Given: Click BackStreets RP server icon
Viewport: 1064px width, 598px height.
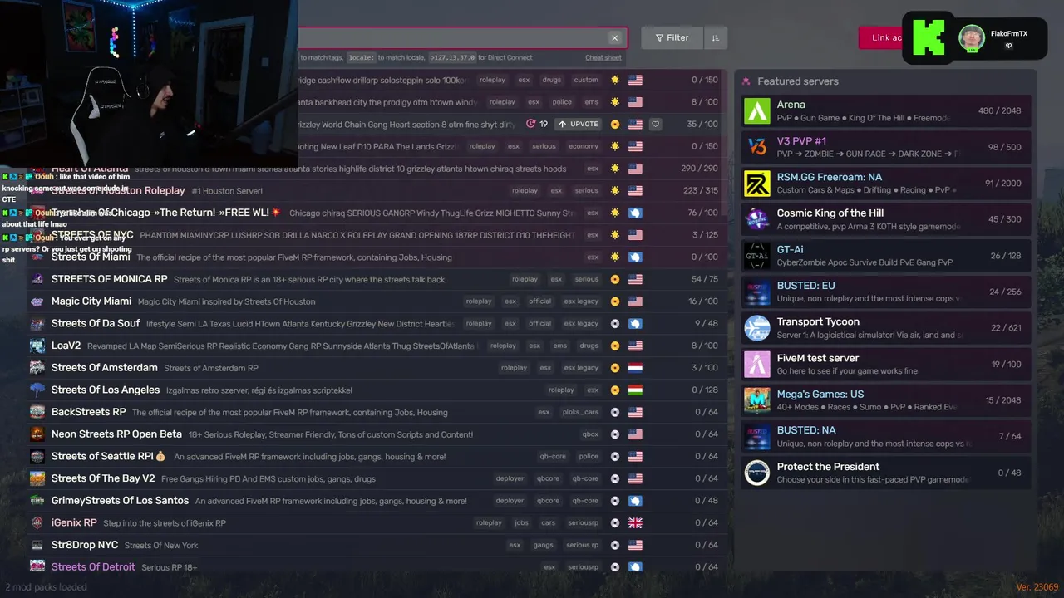Looking at the screenshot, I should (x=37, y=412).
